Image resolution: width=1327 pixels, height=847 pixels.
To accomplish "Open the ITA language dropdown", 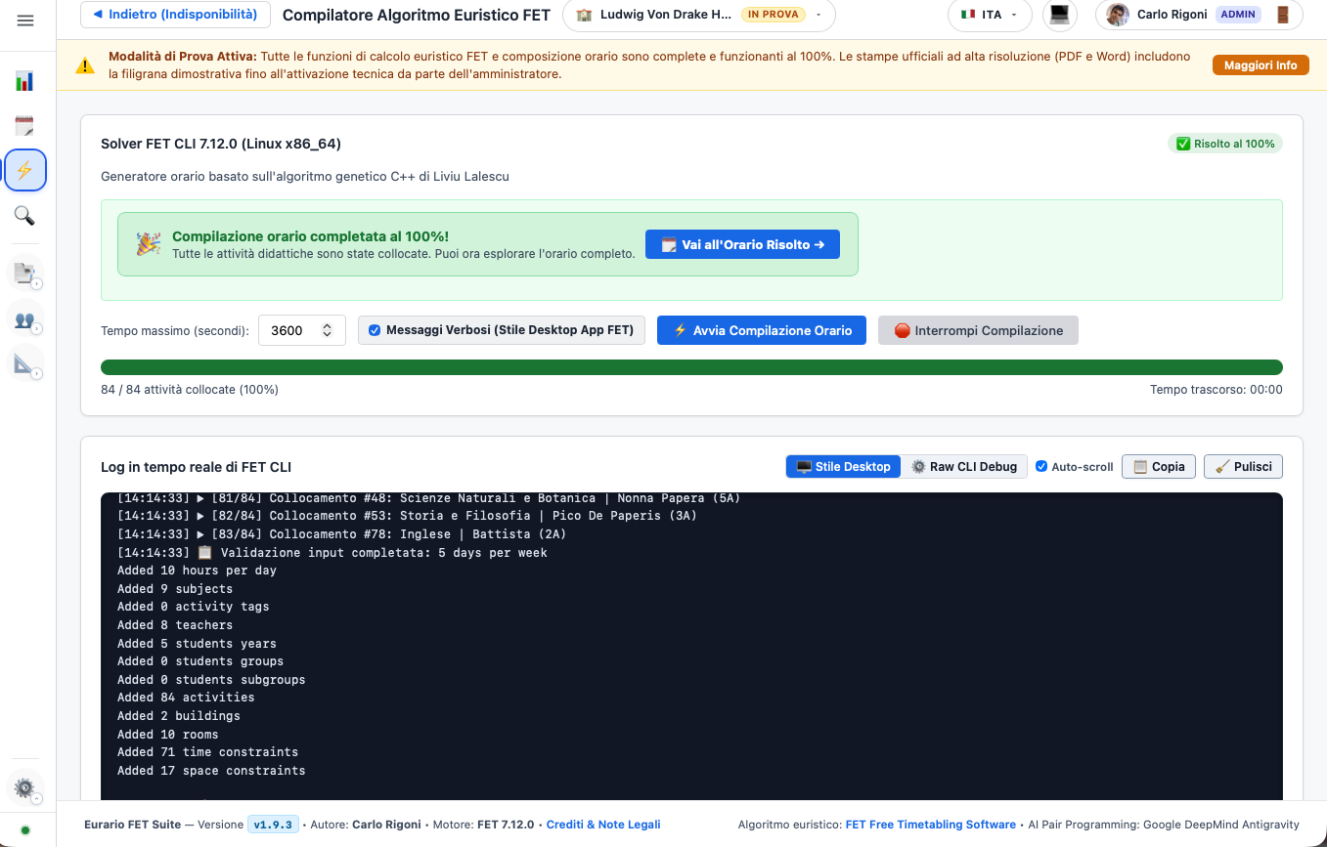I will 990,15.
